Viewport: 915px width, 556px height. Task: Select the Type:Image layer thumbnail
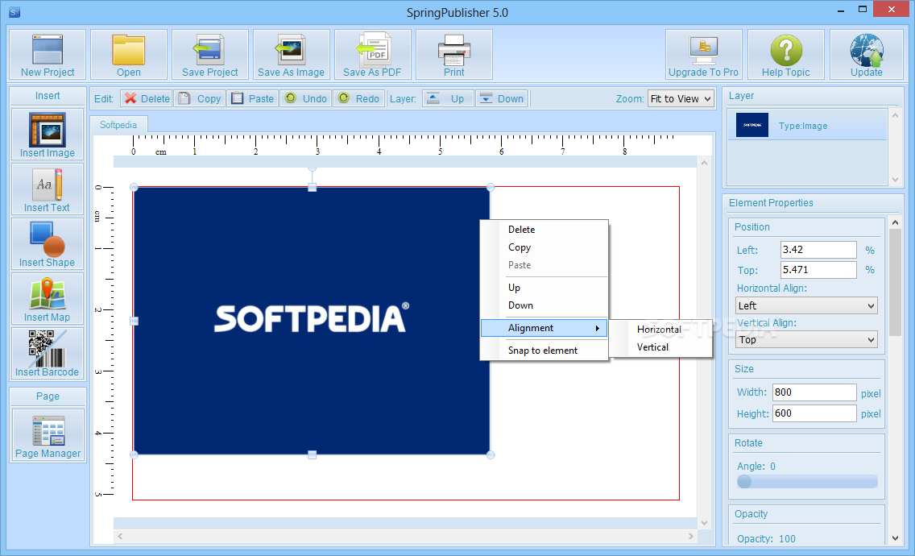(751, 126)
